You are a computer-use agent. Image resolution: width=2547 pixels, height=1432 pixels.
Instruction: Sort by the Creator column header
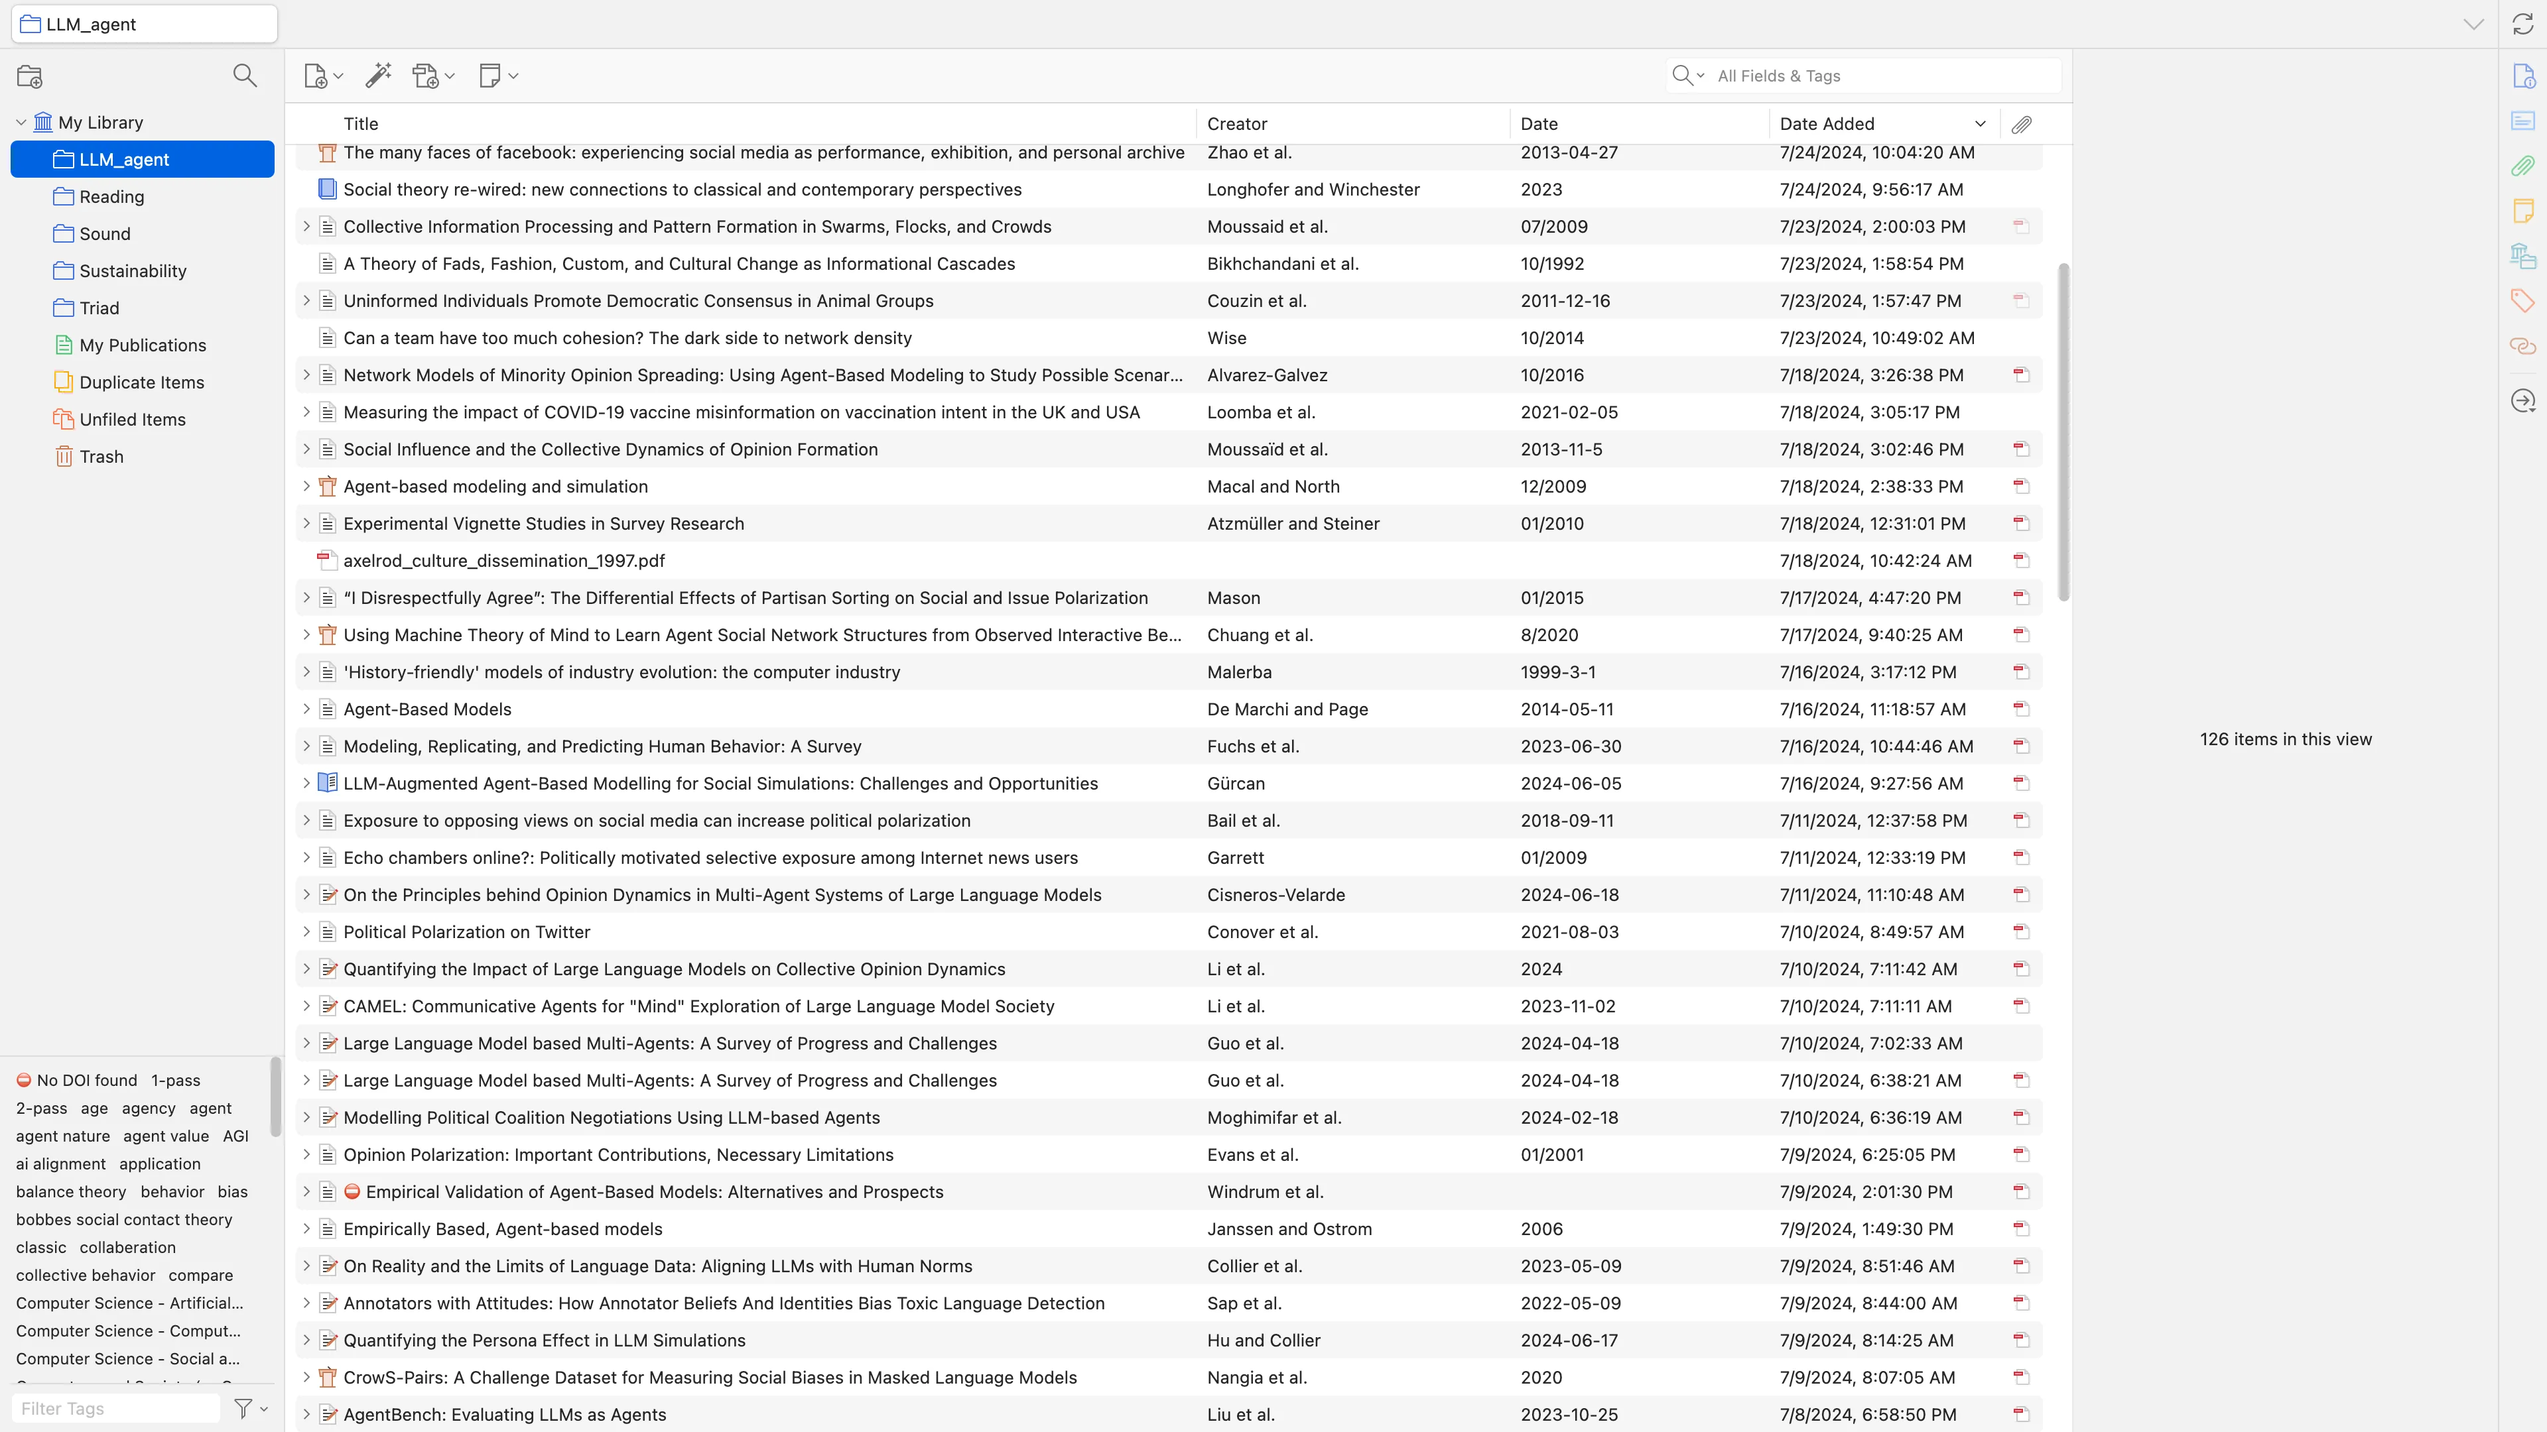[1237, 123]
